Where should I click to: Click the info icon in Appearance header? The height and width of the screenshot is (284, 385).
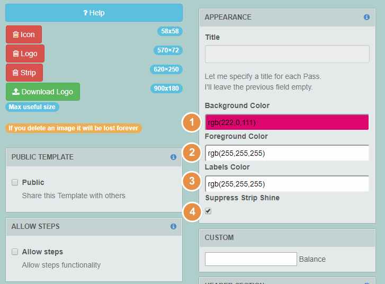366,17
